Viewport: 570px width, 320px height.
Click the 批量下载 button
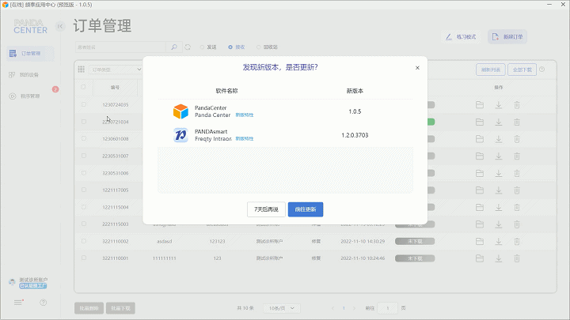coord(120,308)
